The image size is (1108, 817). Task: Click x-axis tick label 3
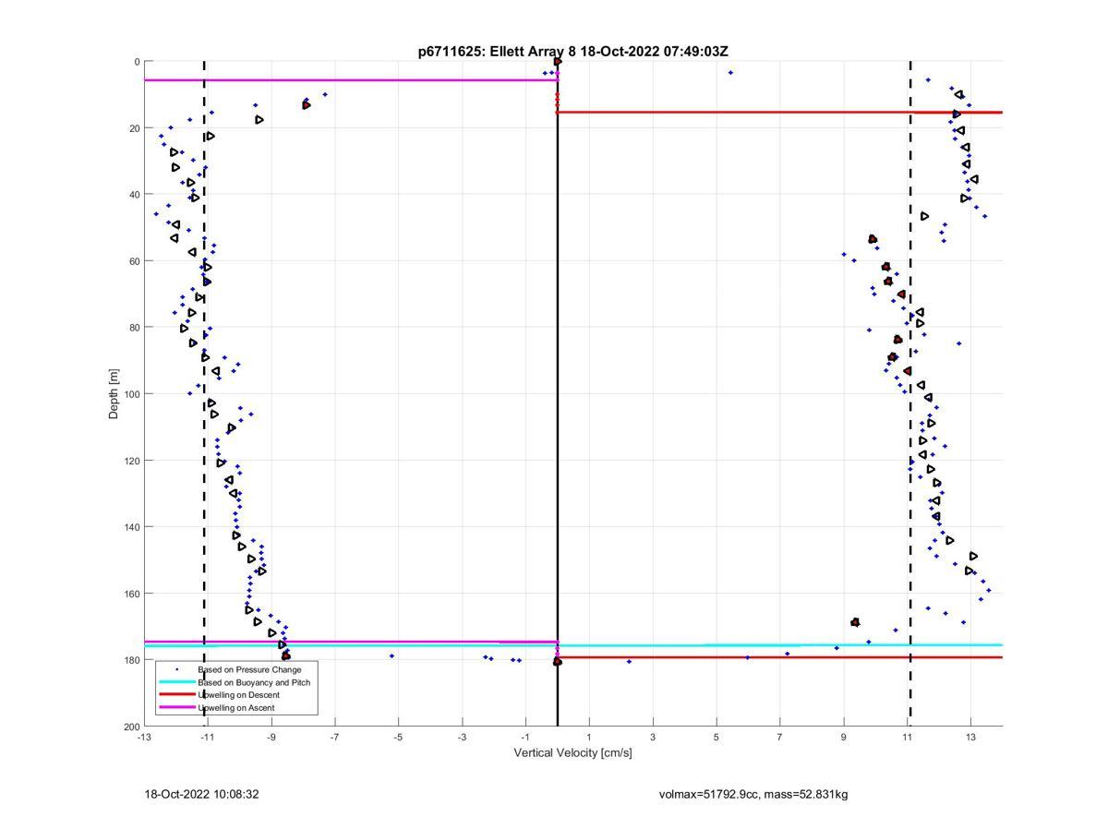pyautogui.click(x=653, y=737)
